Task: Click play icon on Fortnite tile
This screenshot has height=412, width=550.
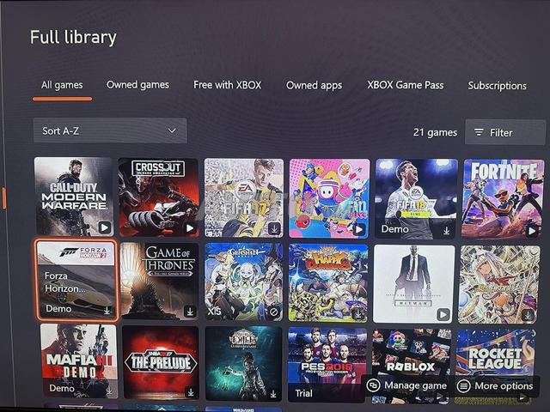Action: pos(532,231)
